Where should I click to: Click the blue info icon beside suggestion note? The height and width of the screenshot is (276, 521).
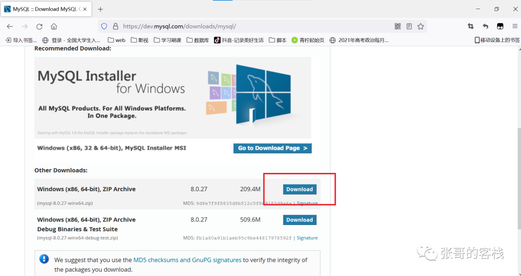click(x=44, y=260)
